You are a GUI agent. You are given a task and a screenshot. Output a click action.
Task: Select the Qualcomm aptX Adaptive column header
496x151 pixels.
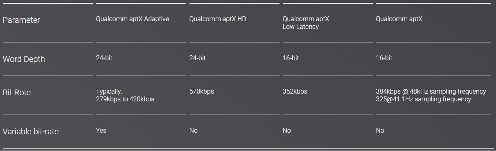pos(133,19)
